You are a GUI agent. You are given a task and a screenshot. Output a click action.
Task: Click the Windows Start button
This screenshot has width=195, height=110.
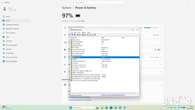point(70,108)
